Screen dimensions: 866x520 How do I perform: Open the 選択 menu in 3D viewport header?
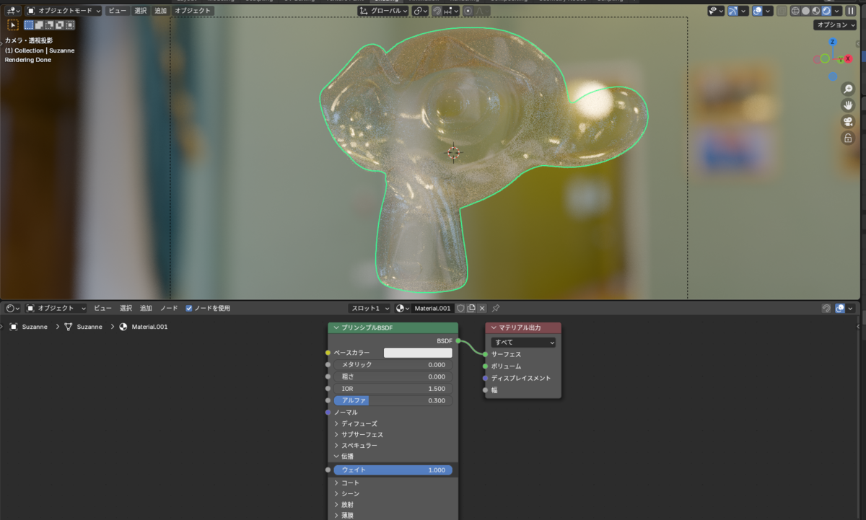(140, 11)
